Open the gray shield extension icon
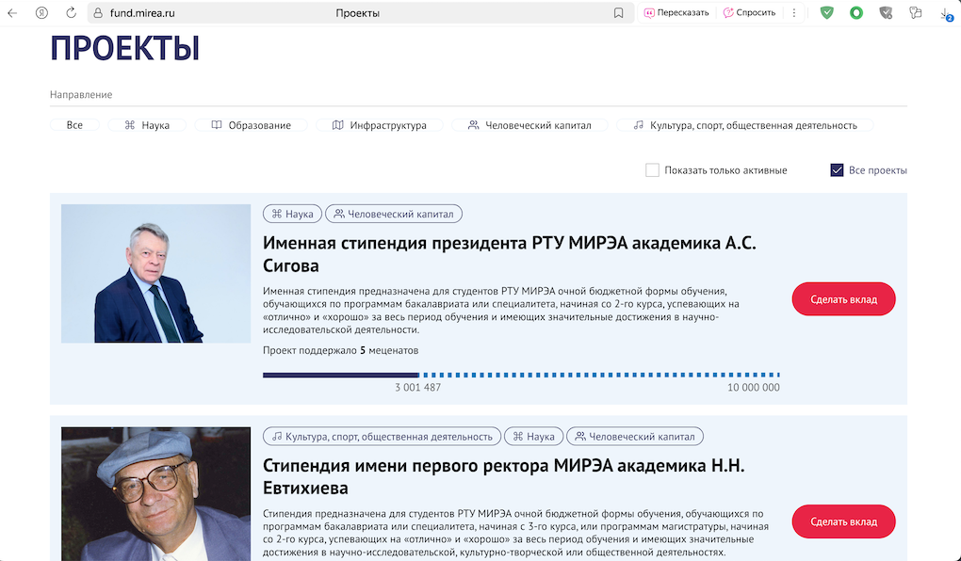Screen dimensions: 961x561 click(886, 13)
